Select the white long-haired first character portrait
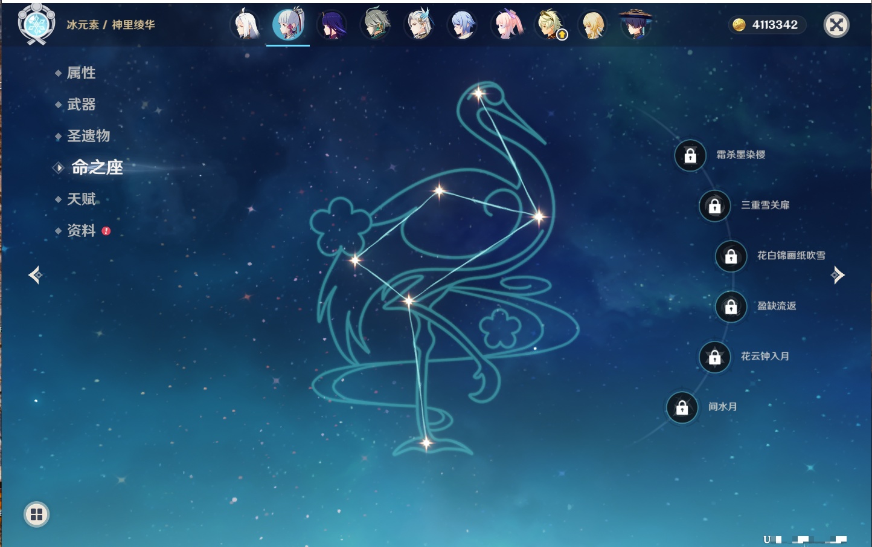 pos(245,25)
